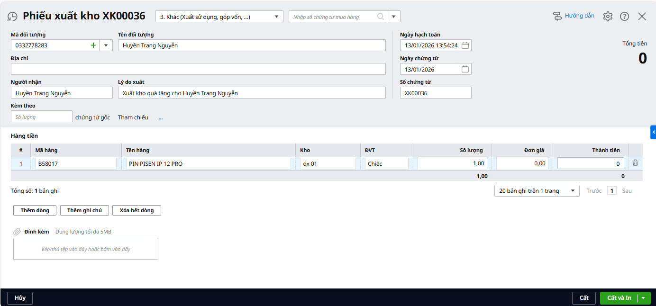This screenshot has width=656, height=306.
Task: Click the paperclip Đính kèm icon
Action: click(17, 232)
